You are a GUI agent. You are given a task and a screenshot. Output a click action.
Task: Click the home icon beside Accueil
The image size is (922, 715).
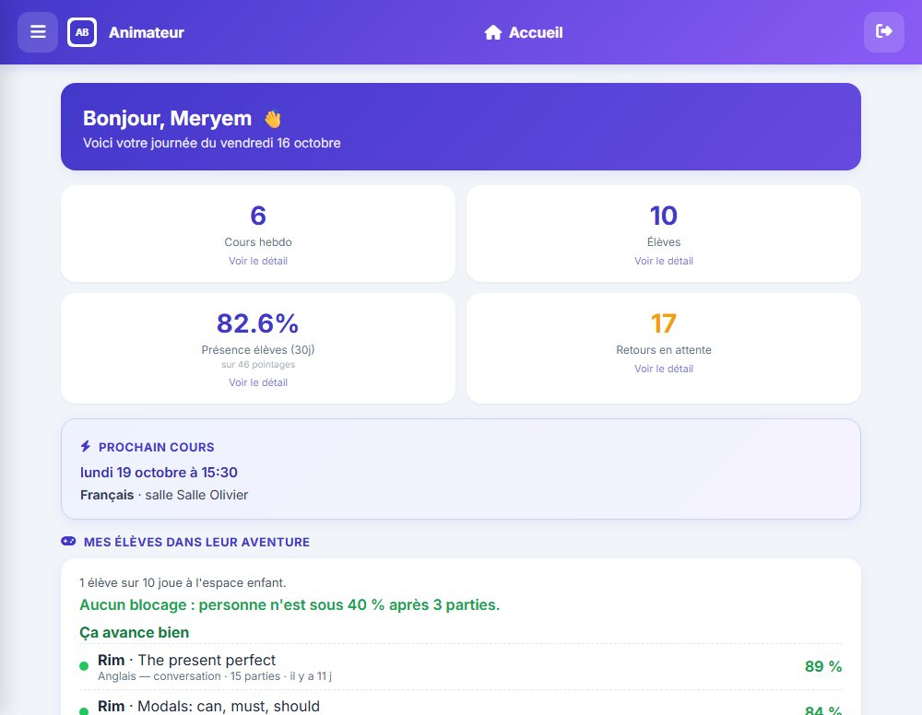click(492, 32)
